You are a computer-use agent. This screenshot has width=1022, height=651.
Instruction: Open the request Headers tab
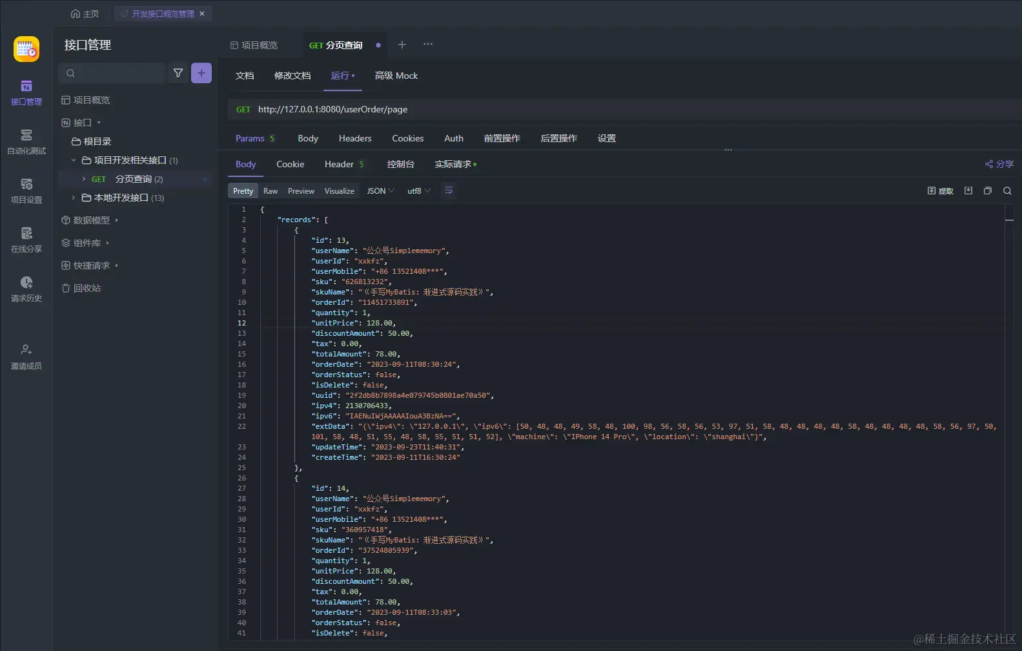355,138
